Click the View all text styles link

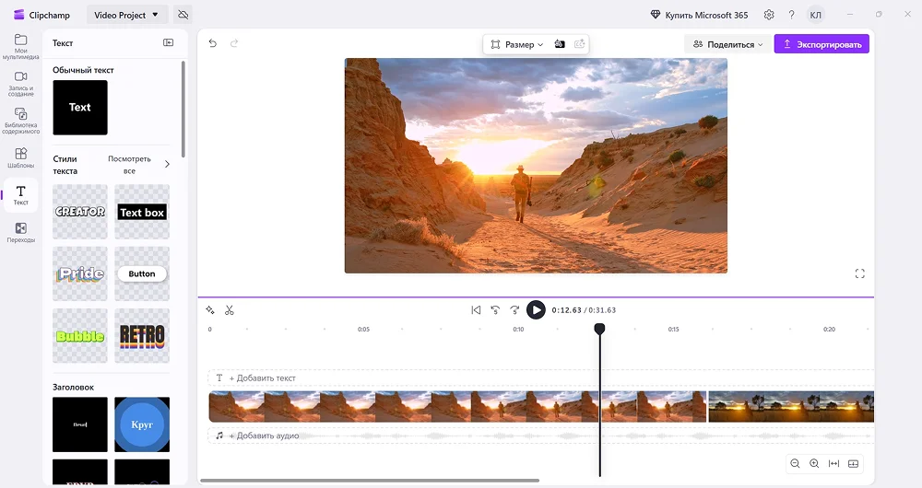129,165
